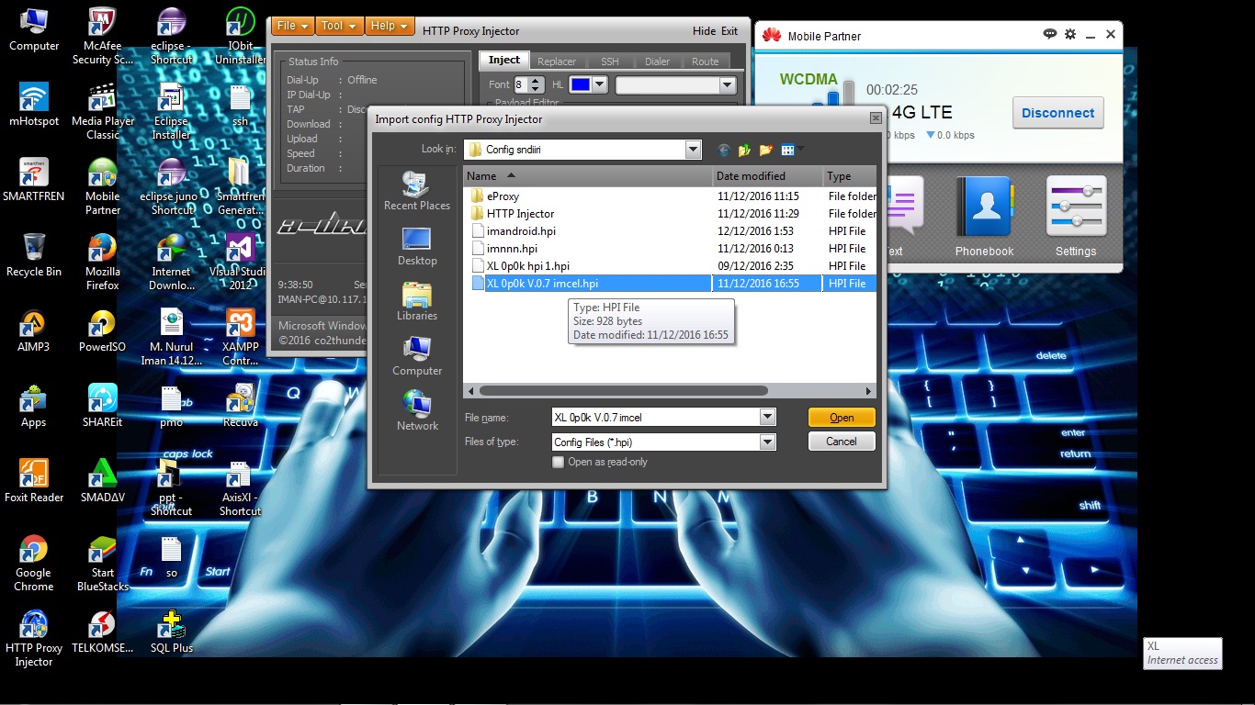This screenshot has height=705, width=1255.
Task: Jump to Desktop in the dialog sidebar
Action: (417, 247)
